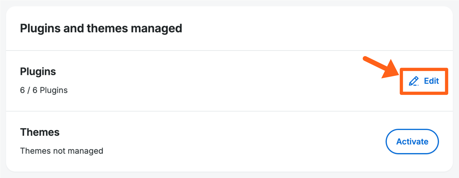Select the Themes section title
The image size is (459, 178).
point(40,132)
